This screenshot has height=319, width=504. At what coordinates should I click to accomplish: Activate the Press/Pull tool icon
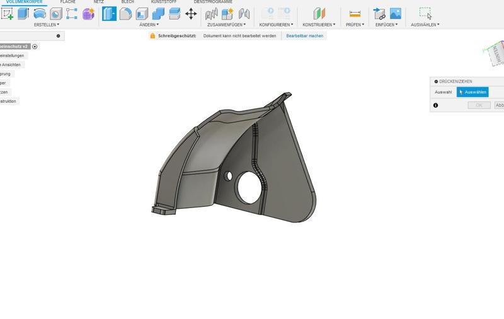pos(109,14)
